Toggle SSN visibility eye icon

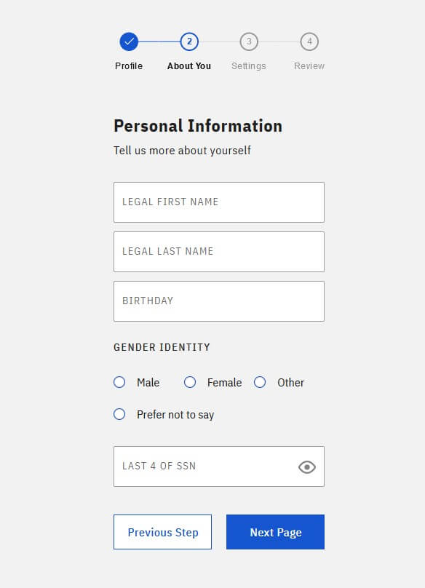coord(307,467)
